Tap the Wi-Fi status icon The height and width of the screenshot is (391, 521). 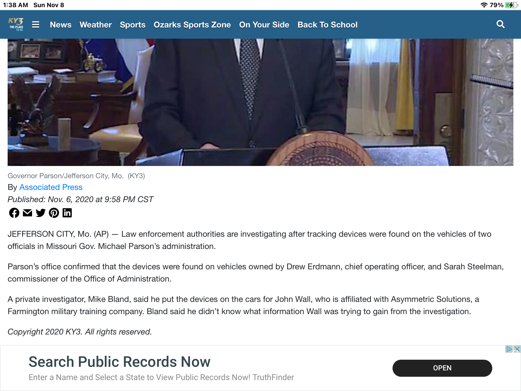pyautogui.click(x=484, y=5)
